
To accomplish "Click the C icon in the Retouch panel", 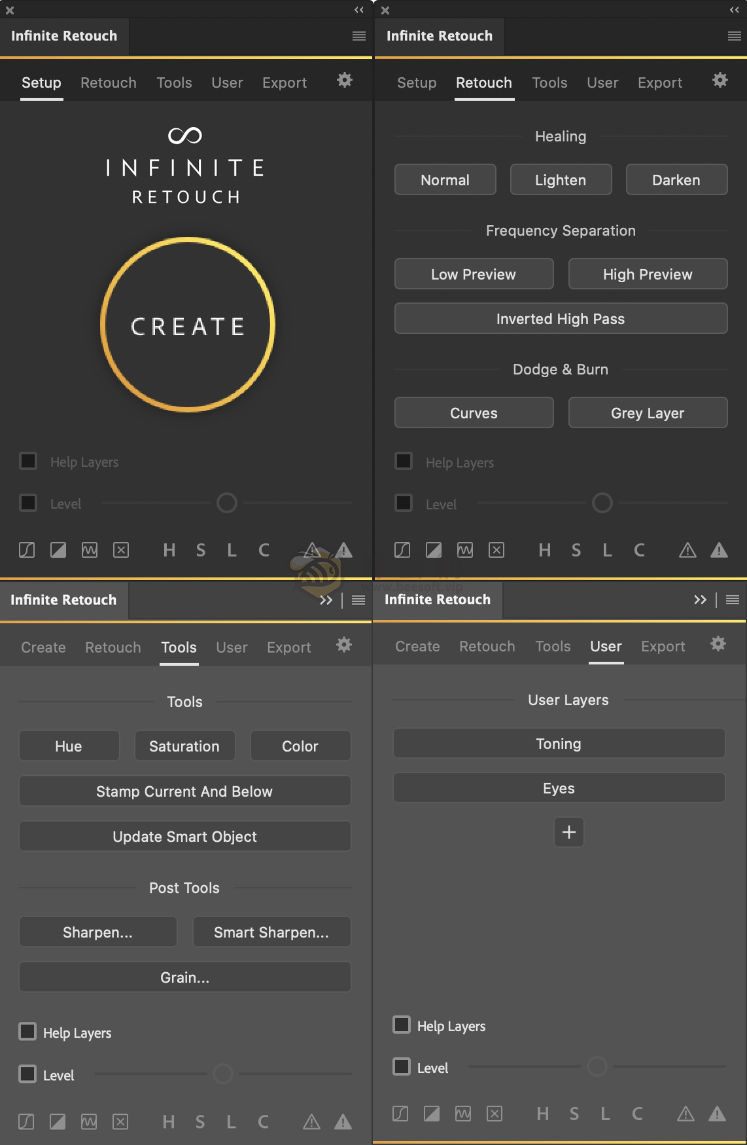I will click(639, 551).
